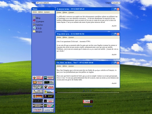Open Édition in À moyen terme window
The width and height of the screenshot is (152, 114).
pos(65,12)
